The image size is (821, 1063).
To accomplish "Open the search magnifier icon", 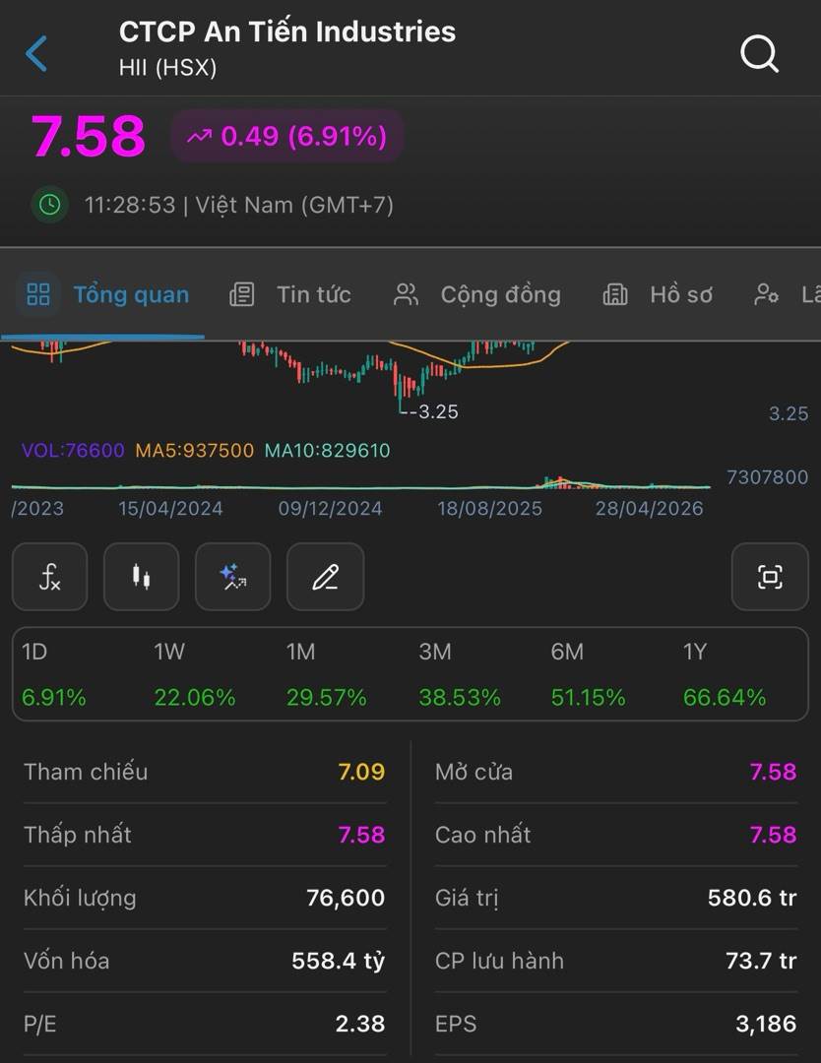I will pos(759,53).
